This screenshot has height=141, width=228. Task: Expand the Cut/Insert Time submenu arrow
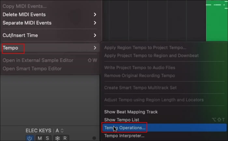pyautogui.click(x=95, y=35)
